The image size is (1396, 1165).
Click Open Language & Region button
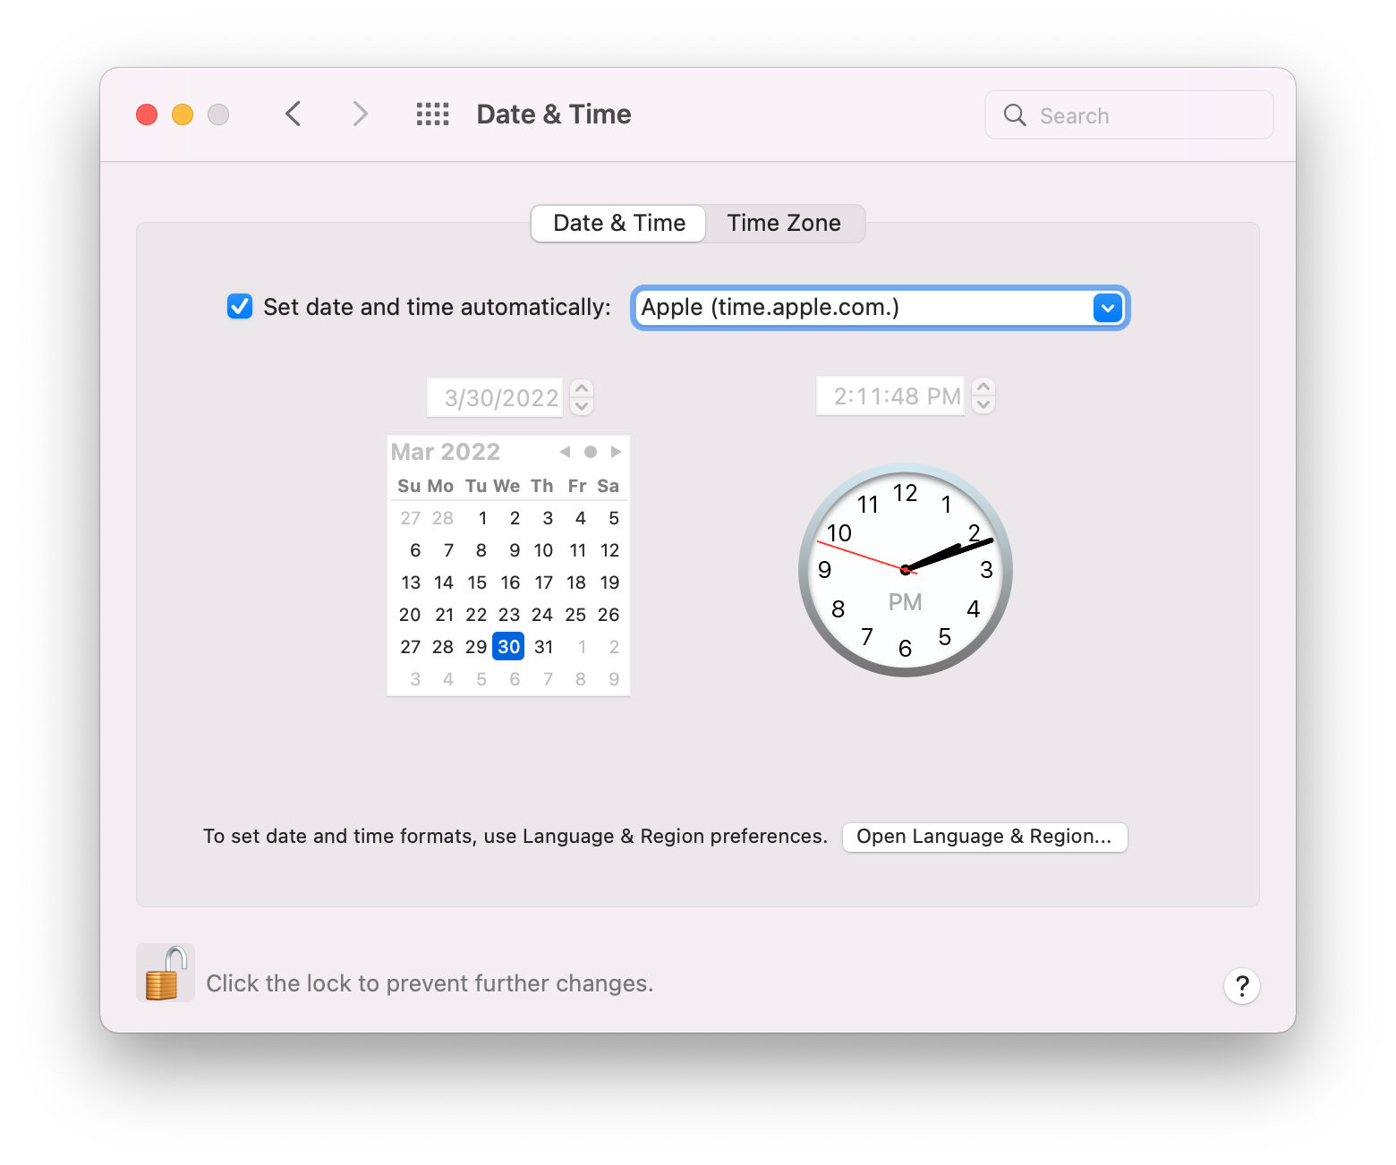coord(983,837)
